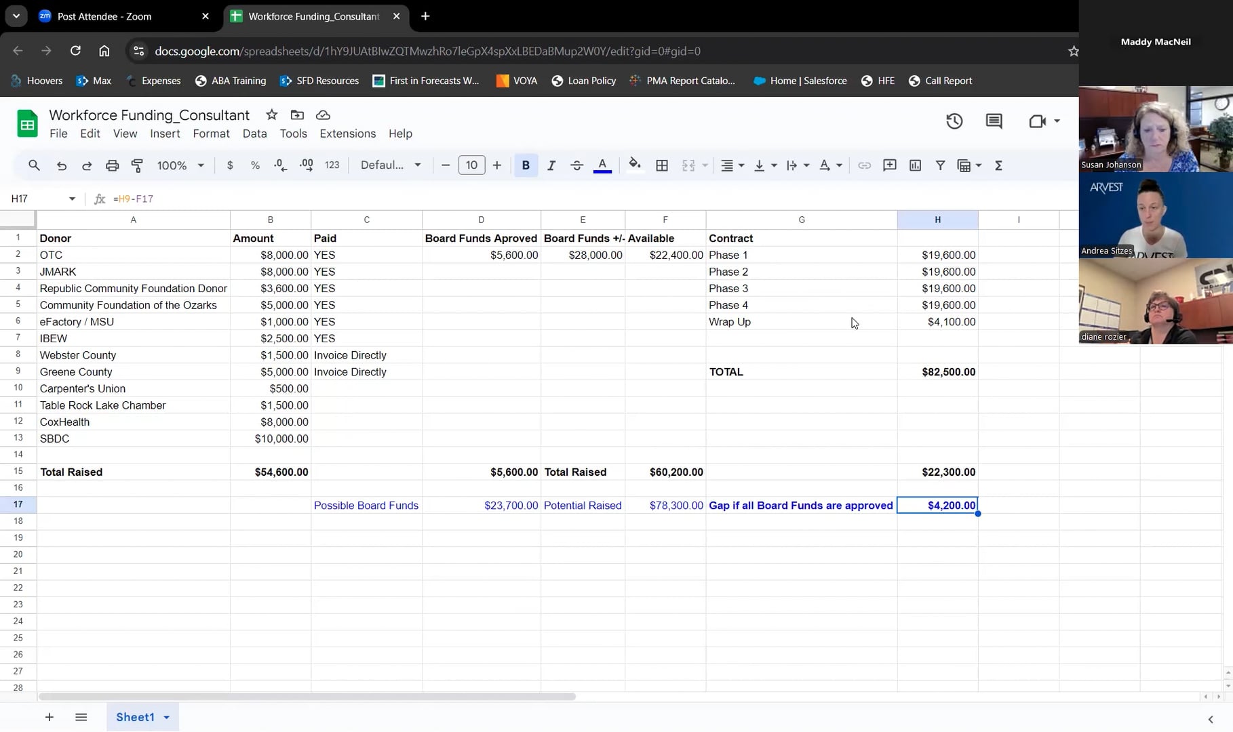
Task: Open the Sheet1 tab options arrow
Action: click(x=167, y=717)
